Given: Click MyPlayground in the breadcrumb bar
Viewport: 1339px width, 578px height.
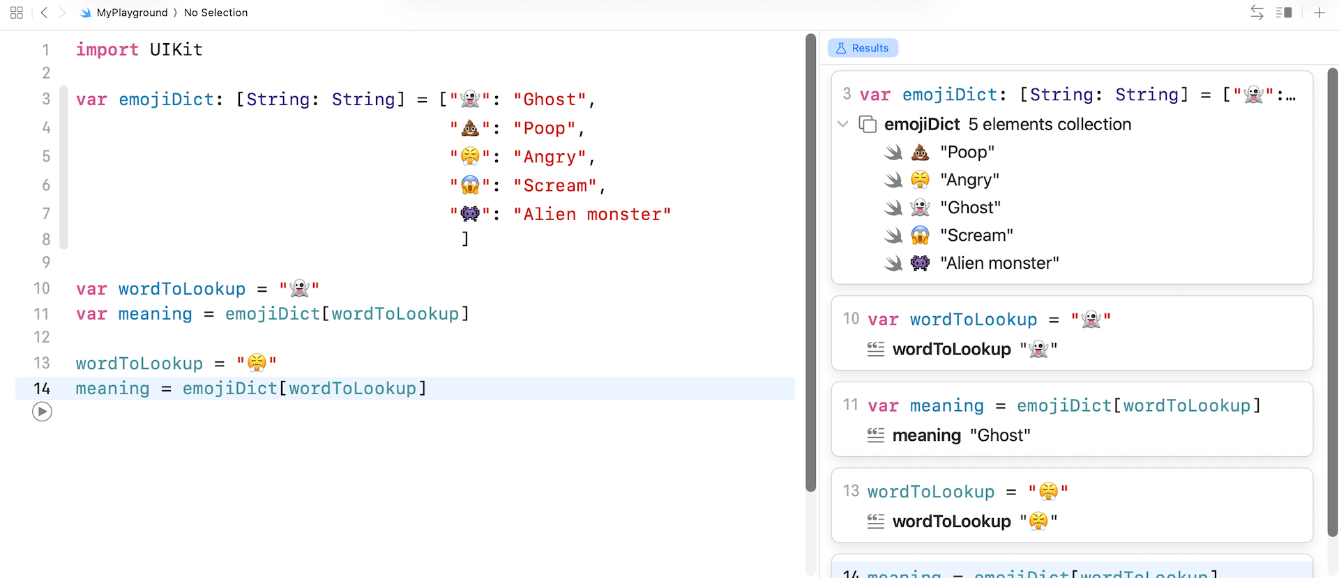Looking at the screenshot, I should tap(132, 13).
